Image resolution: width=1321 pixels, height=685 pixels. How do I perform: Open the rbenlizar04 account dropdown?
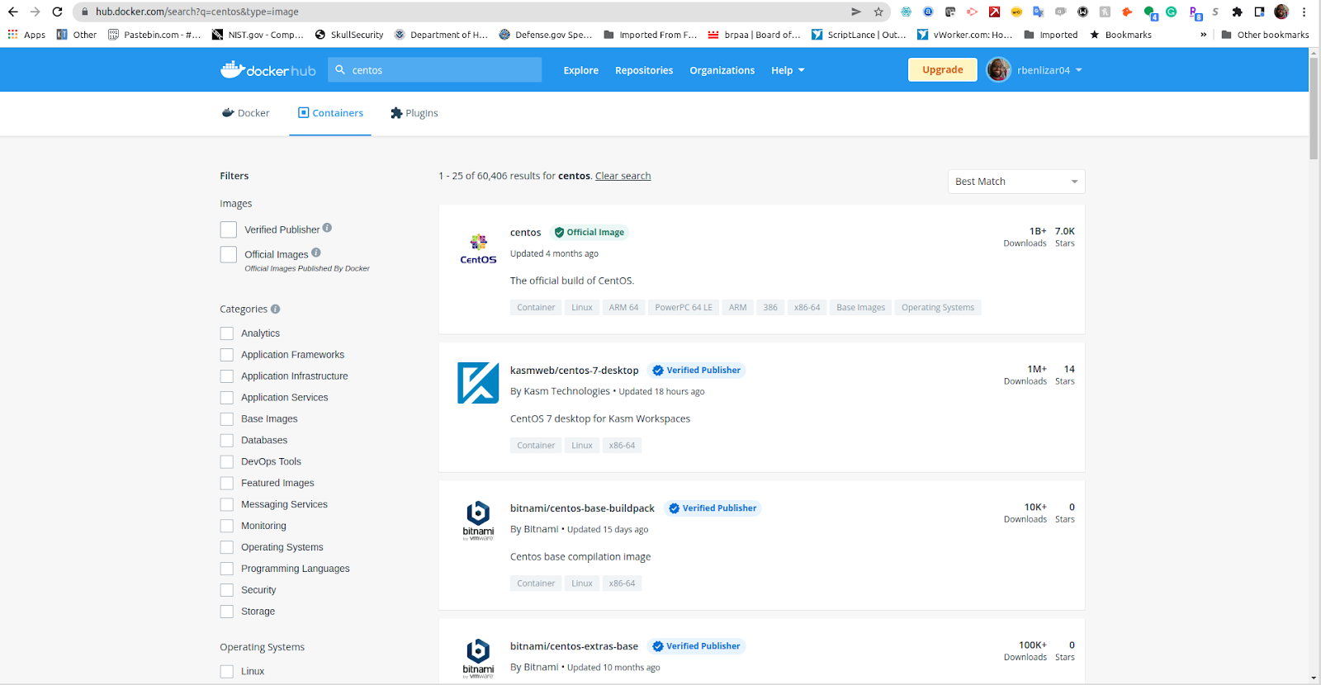click(x=1049, y=70)
